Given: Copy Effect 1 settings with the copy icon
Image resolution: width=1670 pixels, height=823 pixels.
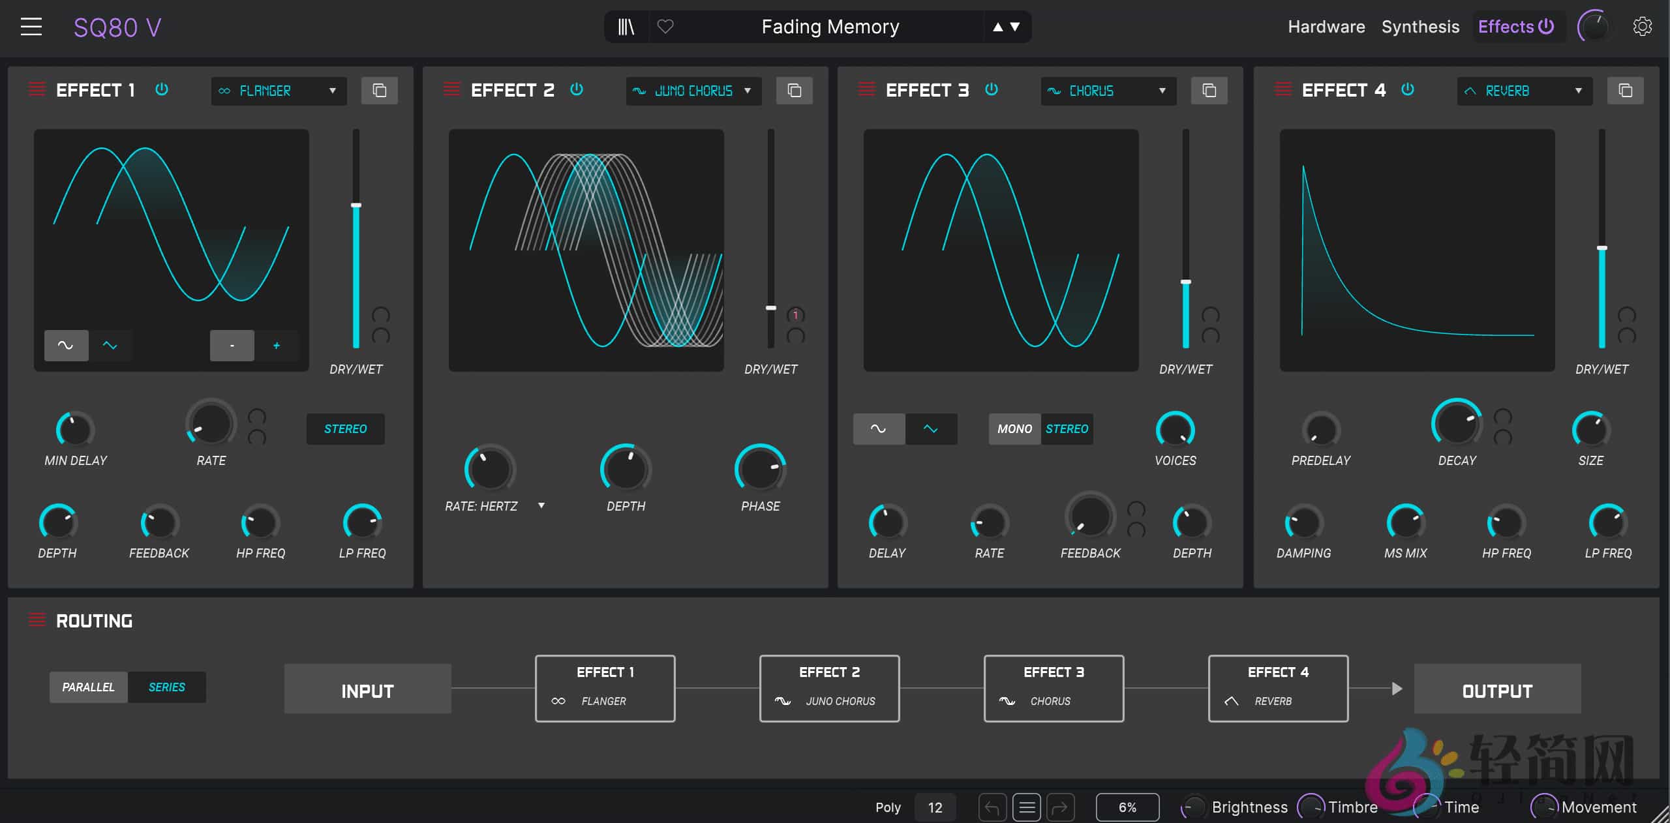Looking at the screenshot, I should pos(380,91).
